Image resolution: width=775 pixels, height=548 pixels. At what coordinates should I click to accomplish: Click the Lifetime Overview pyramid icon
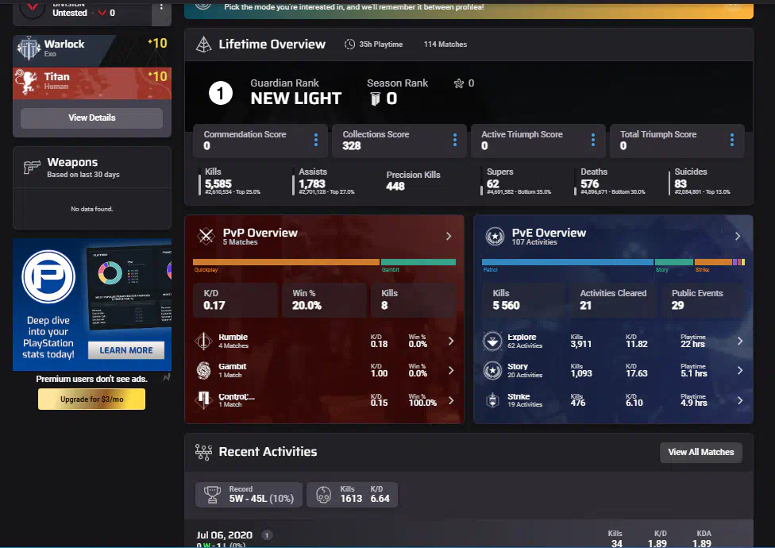coord(203,44)
